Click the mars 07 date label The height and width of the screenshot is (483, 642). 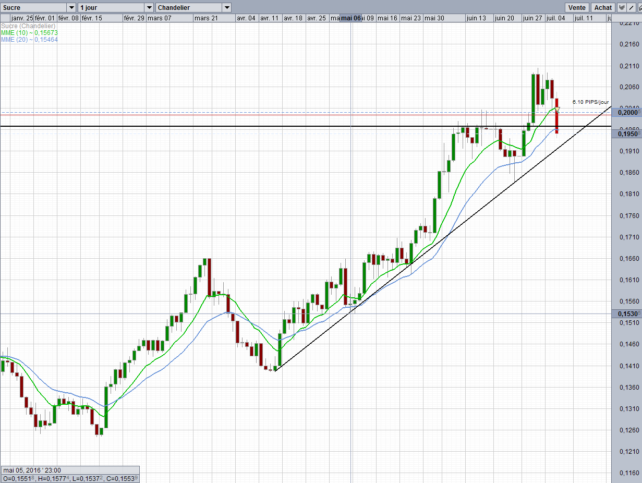coord(159,18)
